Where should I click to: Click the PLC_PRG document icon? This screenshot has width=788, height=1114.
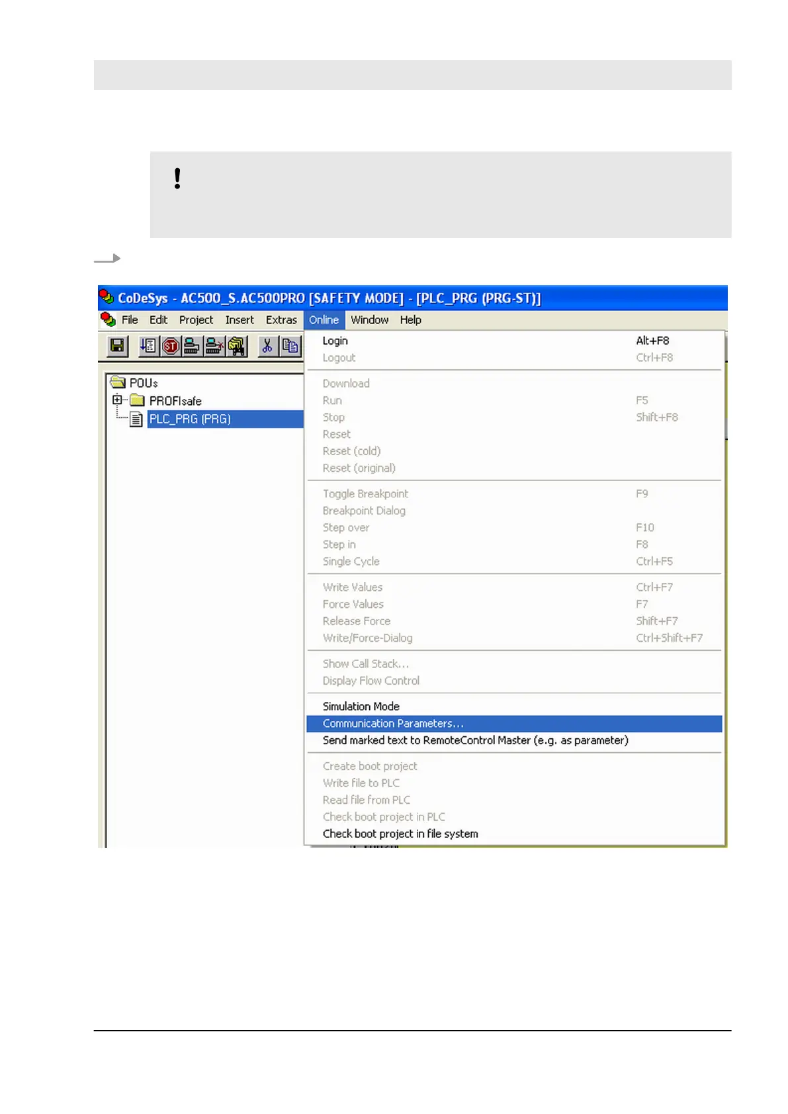point(136,419)
